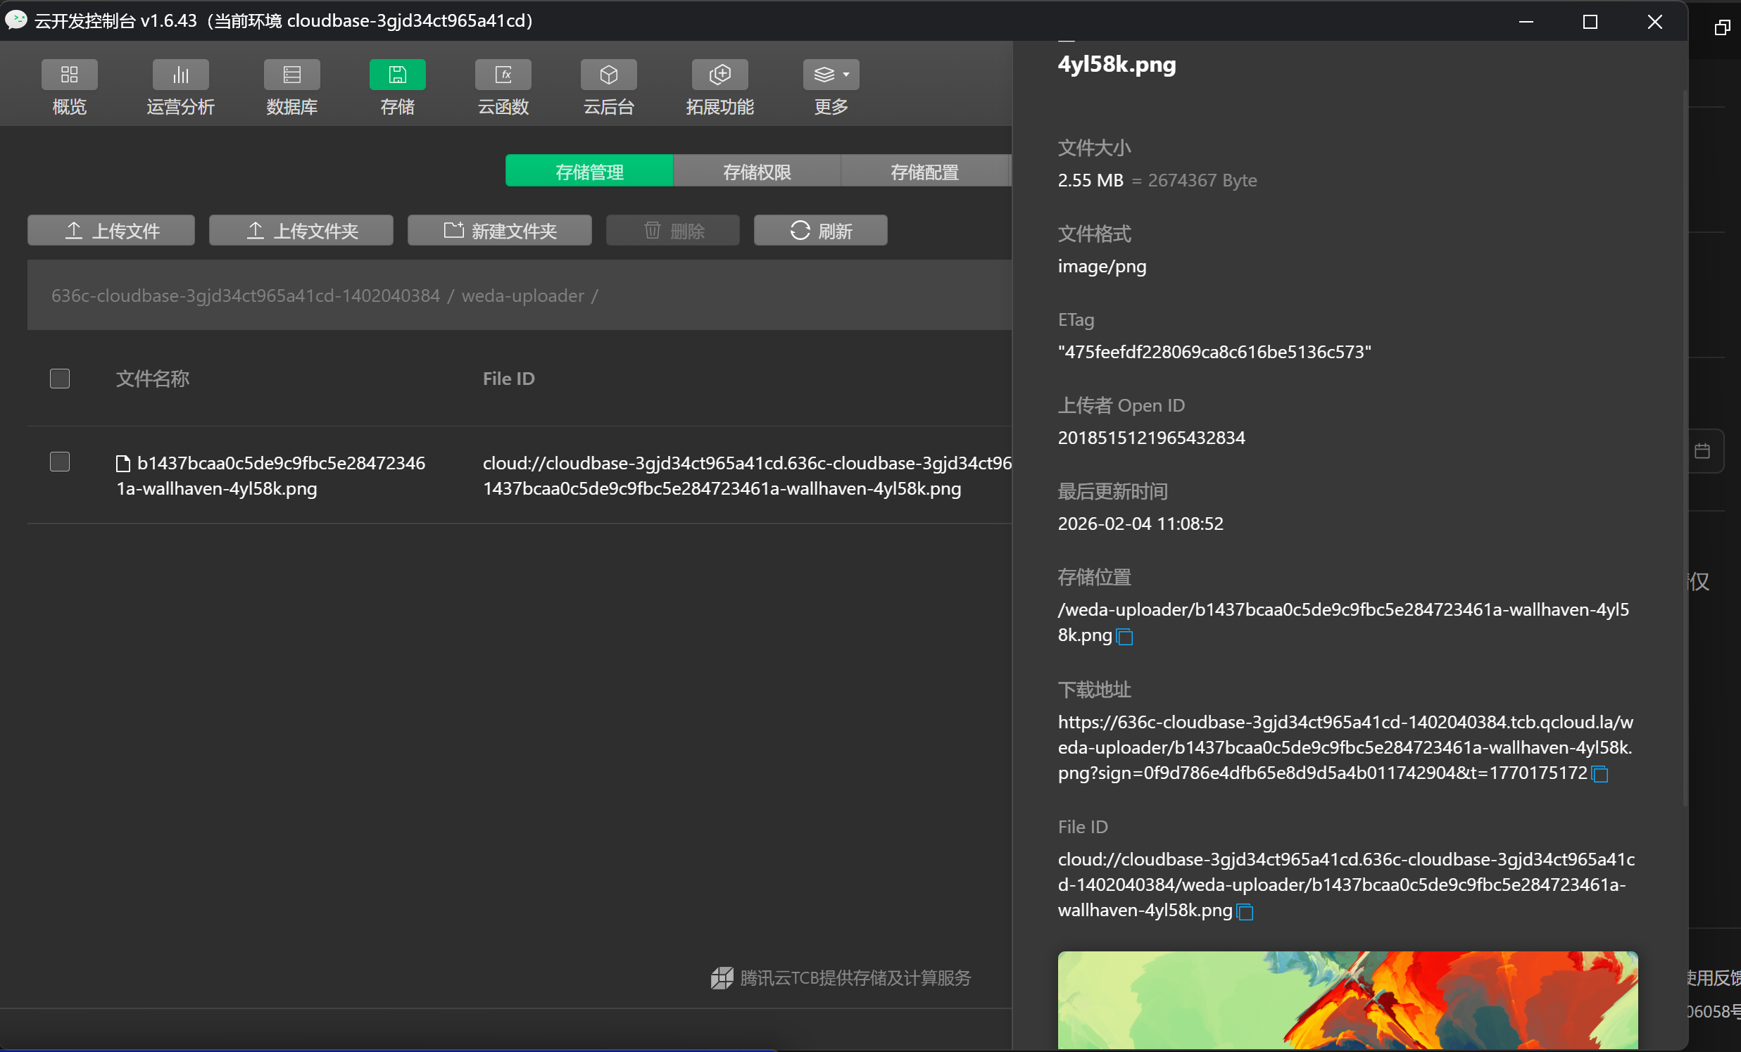The image size is (1741, 1052).
Task: Copy the 存储位置 storage path
Action: tap(1124, 637)
